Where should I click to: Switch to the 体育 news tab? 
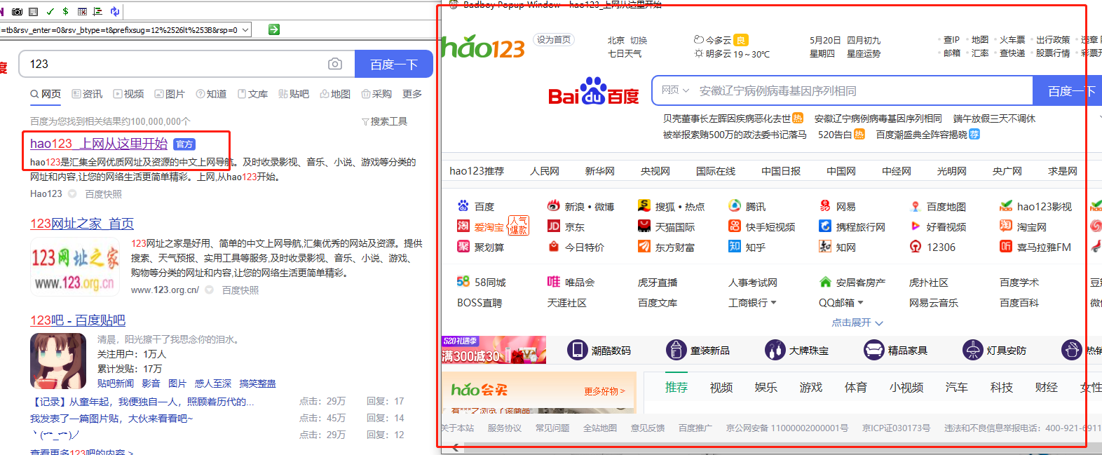[x=855, y=388]
